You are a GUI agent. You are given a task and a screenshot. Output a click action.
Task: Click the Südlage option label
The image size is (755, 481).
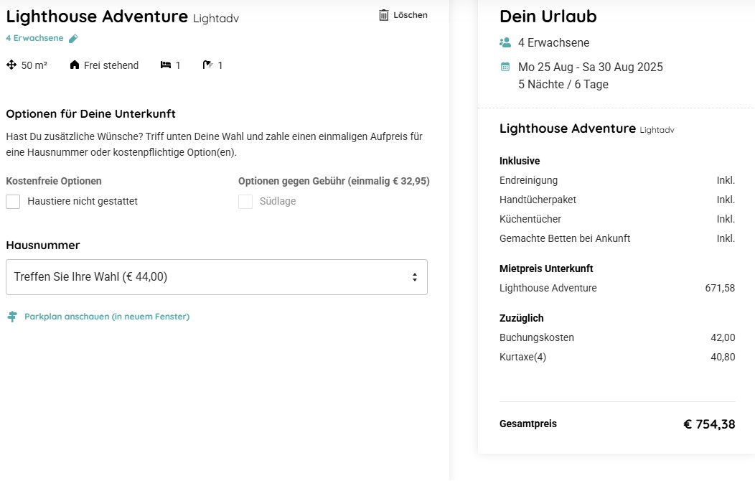click(278, 201)
